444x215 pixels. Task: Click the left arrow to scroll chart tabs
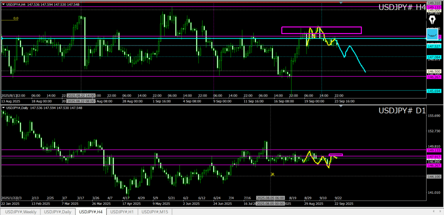click(434, 212)
